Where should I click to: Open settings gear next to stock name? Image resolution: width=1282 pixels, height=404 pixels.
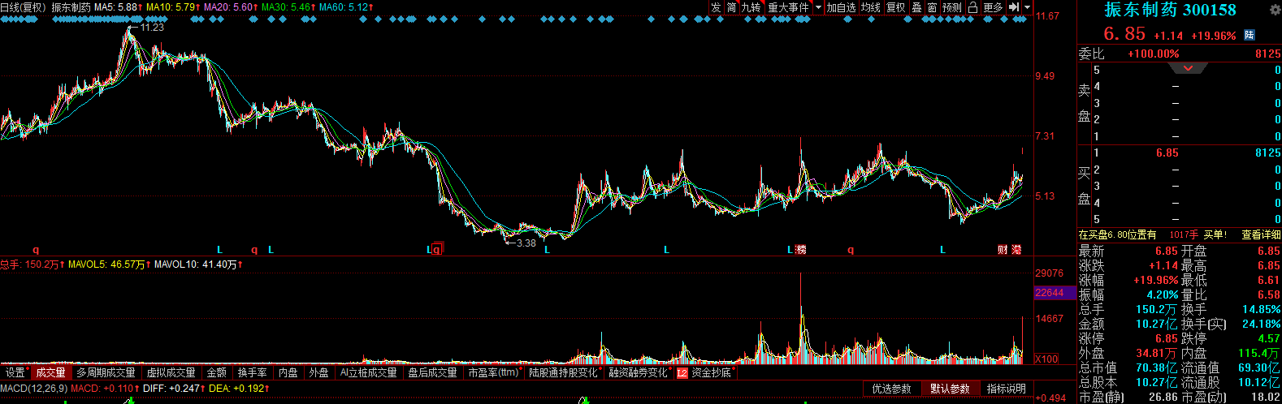coord(1275,10)
